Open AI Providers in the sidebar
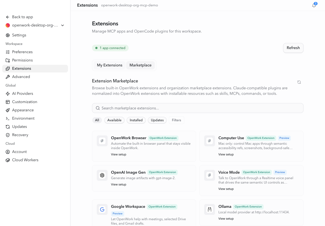The width and height of the screenshot is (325, 226). pyautogui.click(x=35, y=94)
